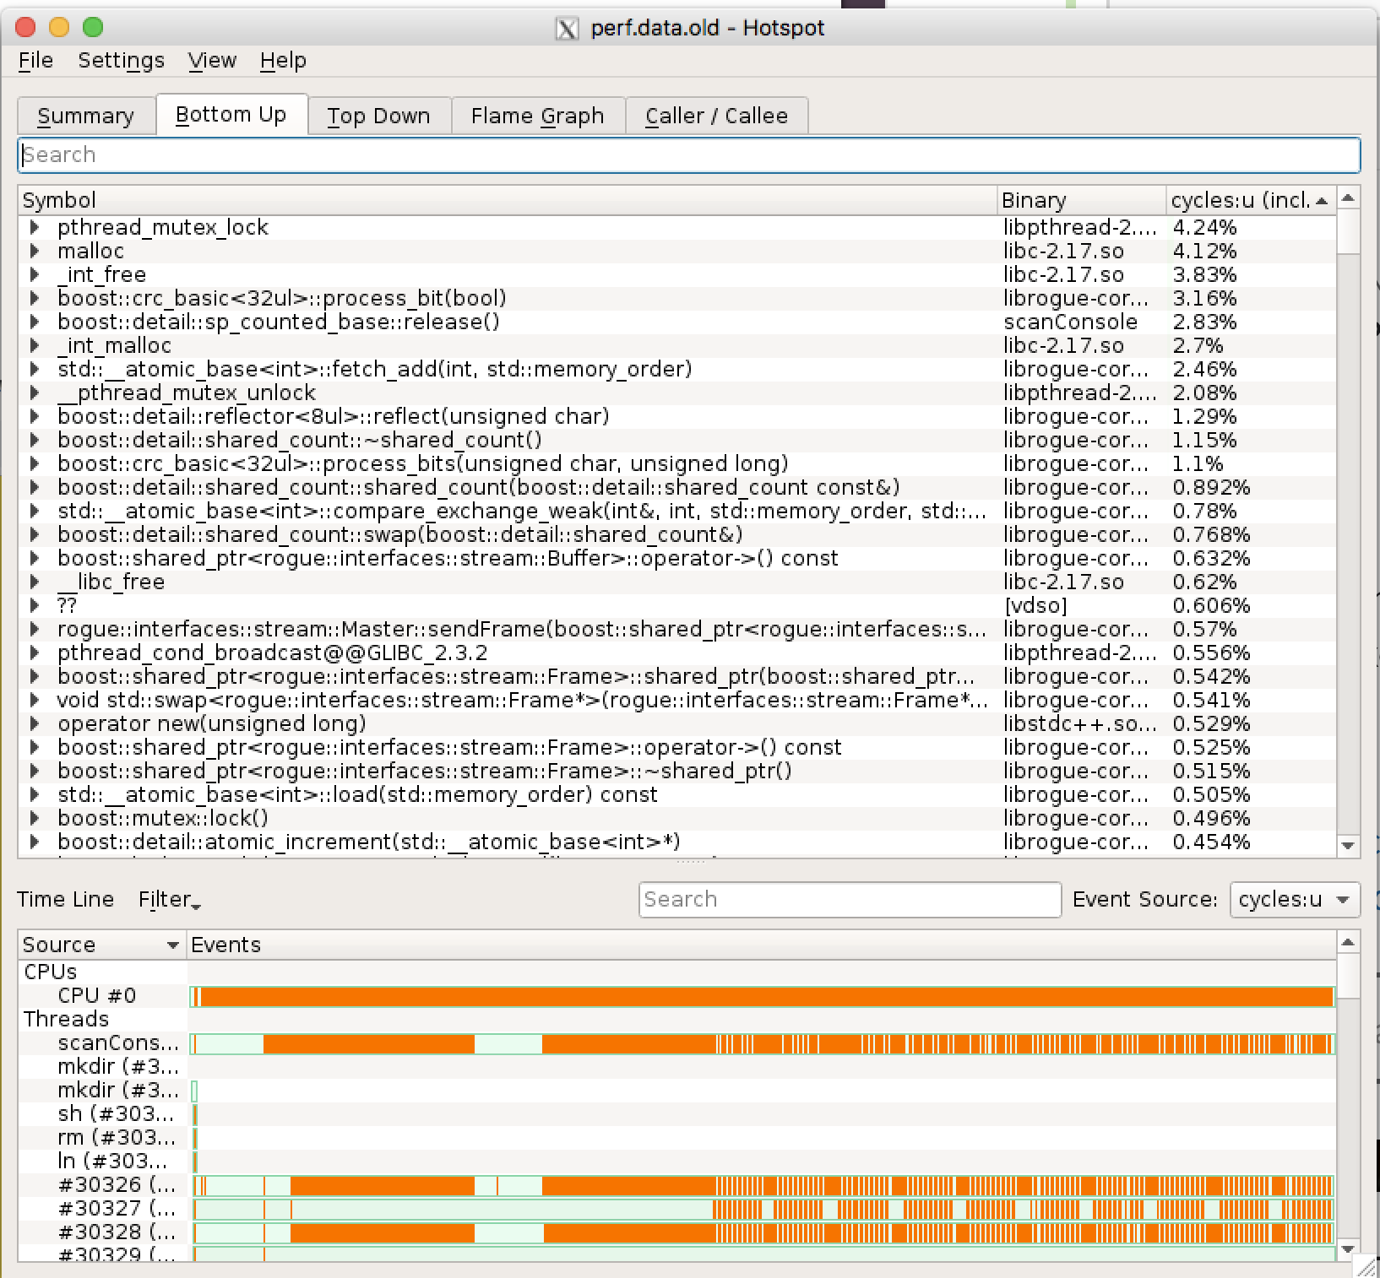Open the View menu
Image resolution: width=1380 pixels, height=1278 pixels.
click(x=212, y=61)
